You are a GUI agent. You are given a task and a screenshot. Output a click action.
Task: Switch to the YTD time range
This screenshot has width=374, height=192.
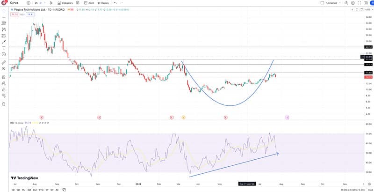[x=41, y=190]
